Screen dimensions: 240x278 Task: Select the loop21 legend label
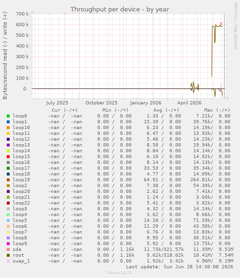click(x=21, y=197)
